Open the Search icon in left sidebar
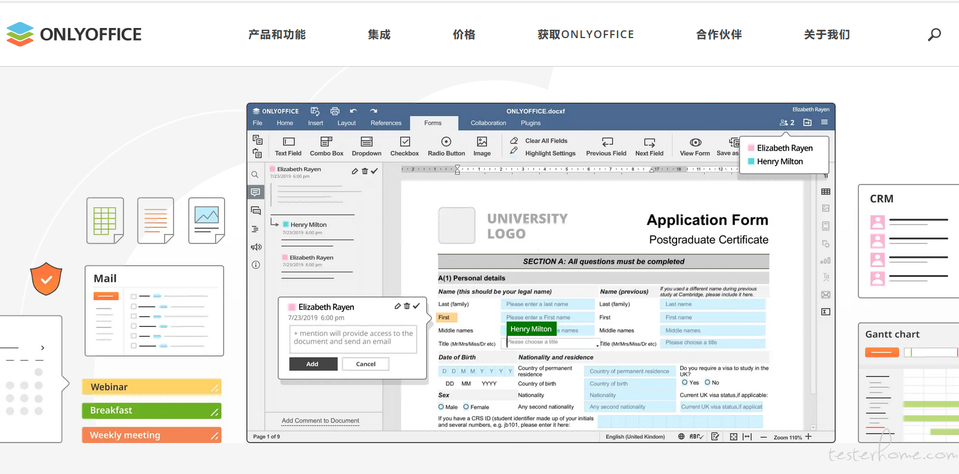The height and width of the screenshot is (474, 959). tap(255, 175)
